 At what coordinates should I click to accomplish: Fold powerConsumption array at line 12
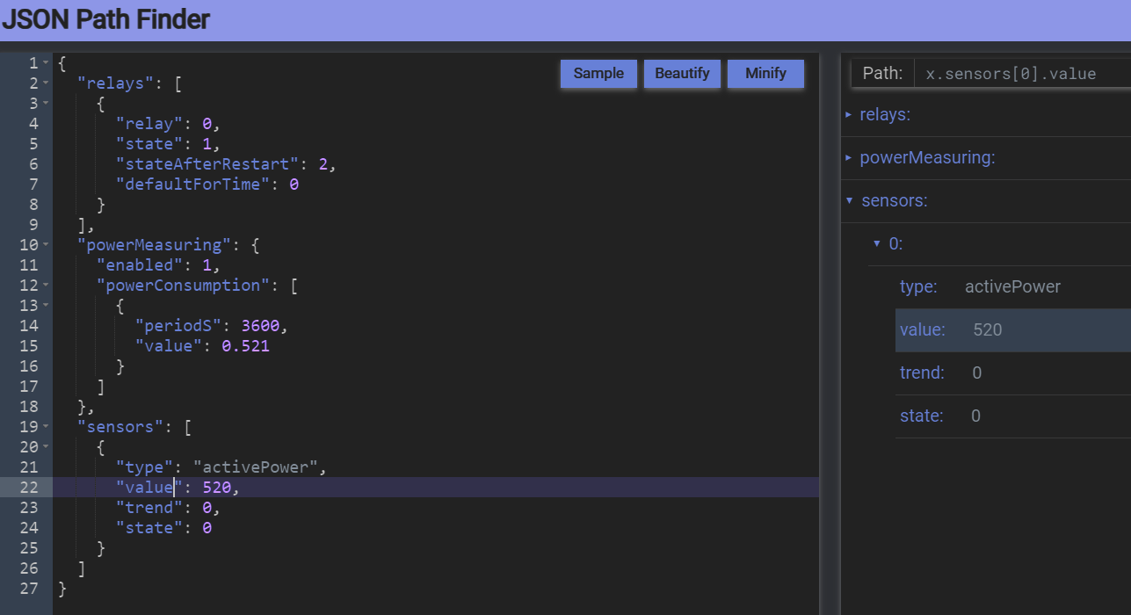(x=46, y=286)
